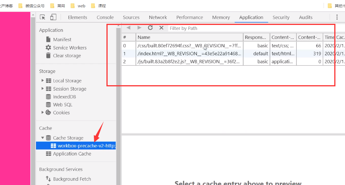Switch to the Memory tab
345x185 pixels.
pos(221,17)
